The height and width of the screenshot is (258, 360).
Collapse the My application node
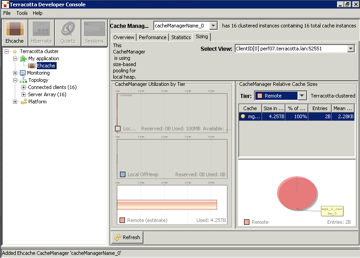[x=15, y=58]
